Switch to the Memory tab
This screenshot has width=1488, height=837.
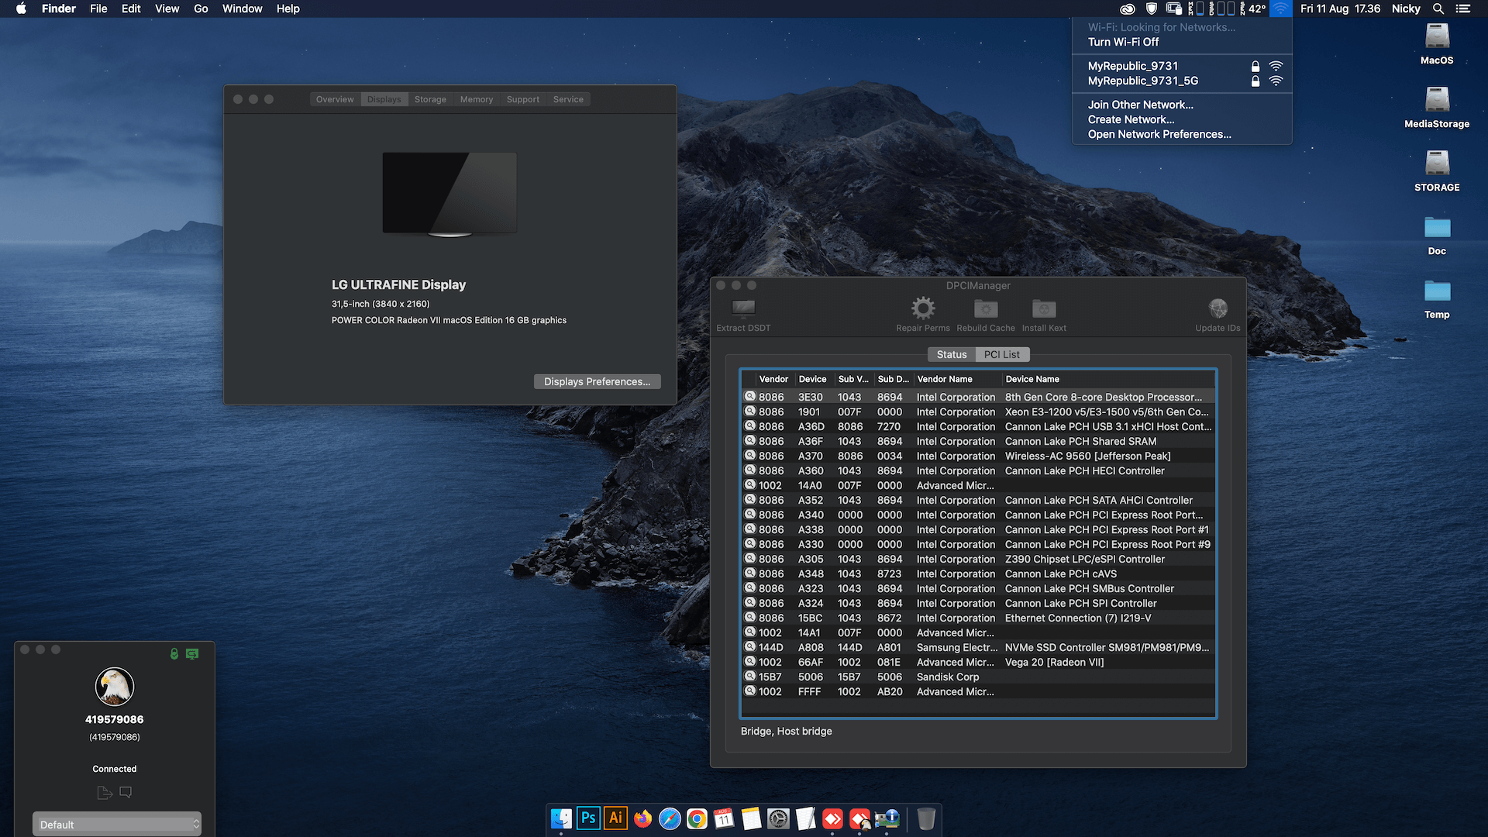(477, 99)
